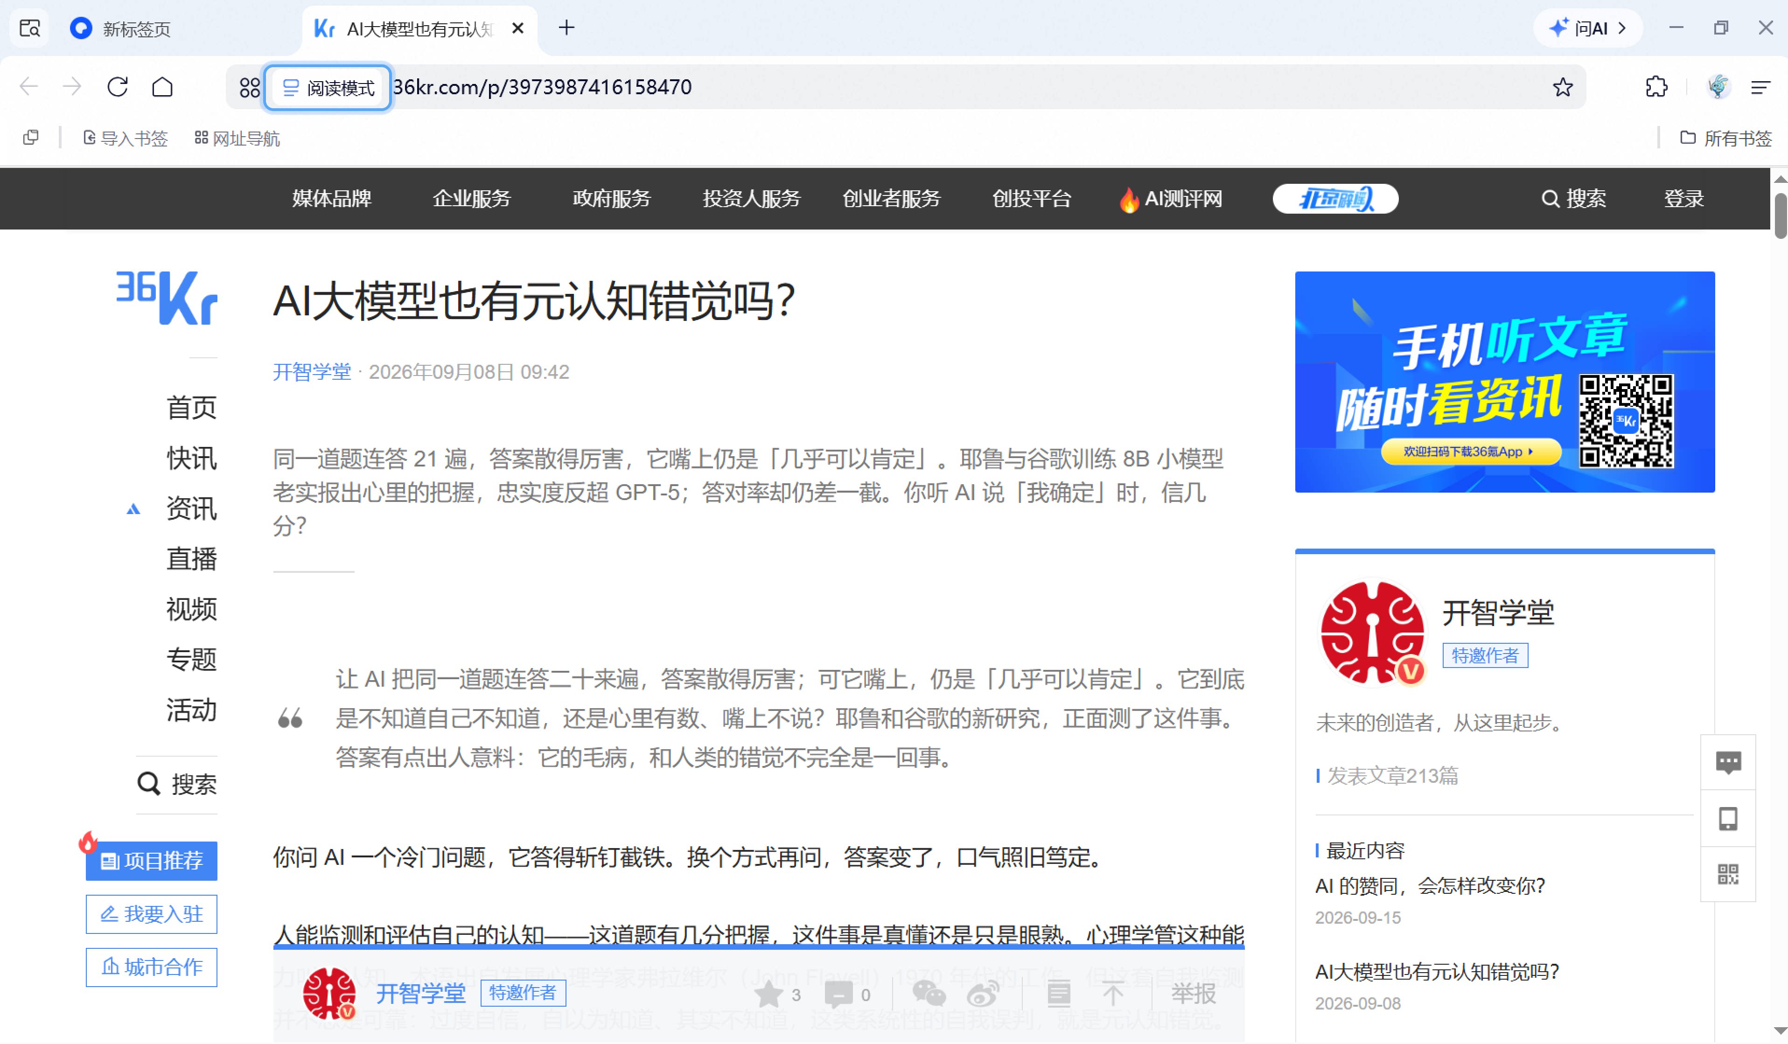The image size is (1788, 1044).
Task: Click 搜索 in the dark top bar
Action: click(1574, 199)
